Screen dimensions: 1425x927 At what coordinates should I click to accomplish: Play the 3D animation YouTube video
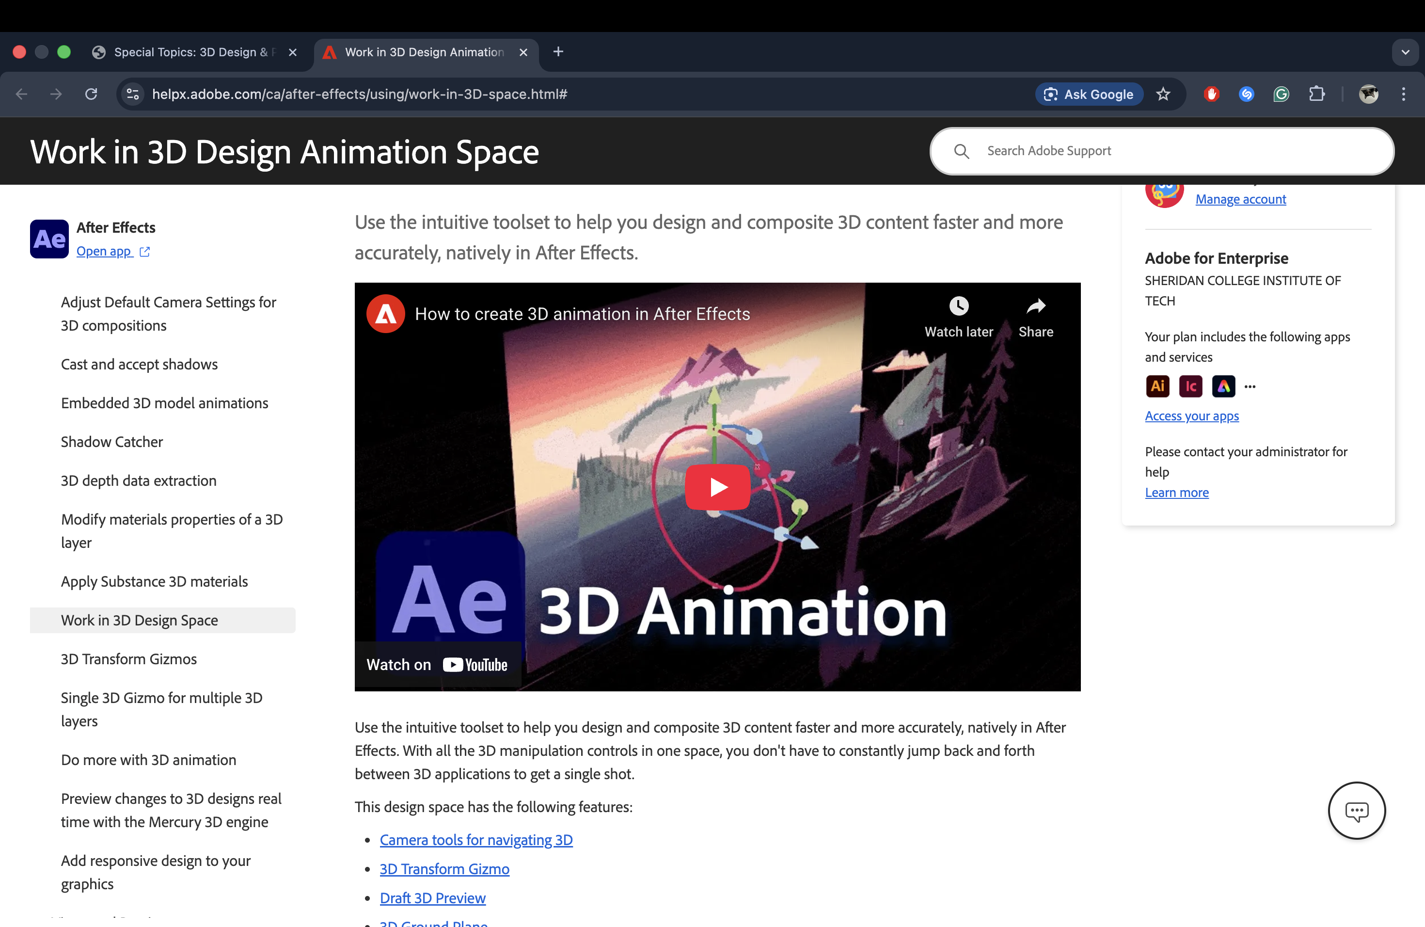point(717,487)
